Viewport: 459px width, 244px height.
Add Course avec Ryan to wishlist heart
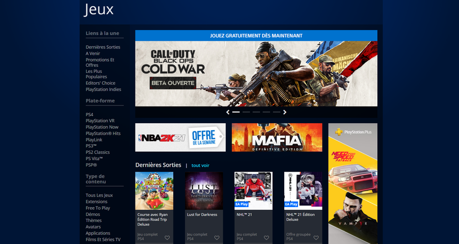167,238
